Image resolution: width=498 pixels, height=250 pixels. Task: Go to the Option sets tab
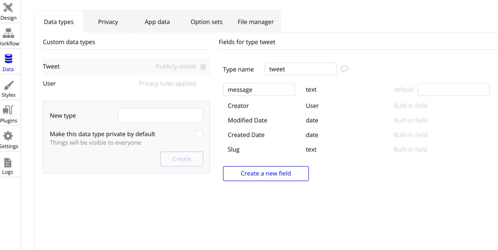coord(207,22)
